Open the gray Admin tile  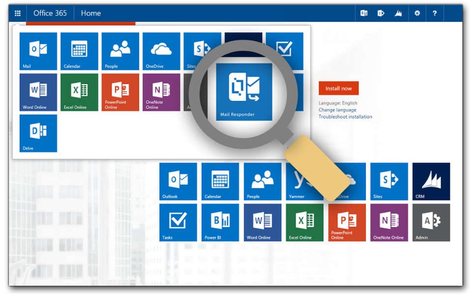[x=431, y=222]
